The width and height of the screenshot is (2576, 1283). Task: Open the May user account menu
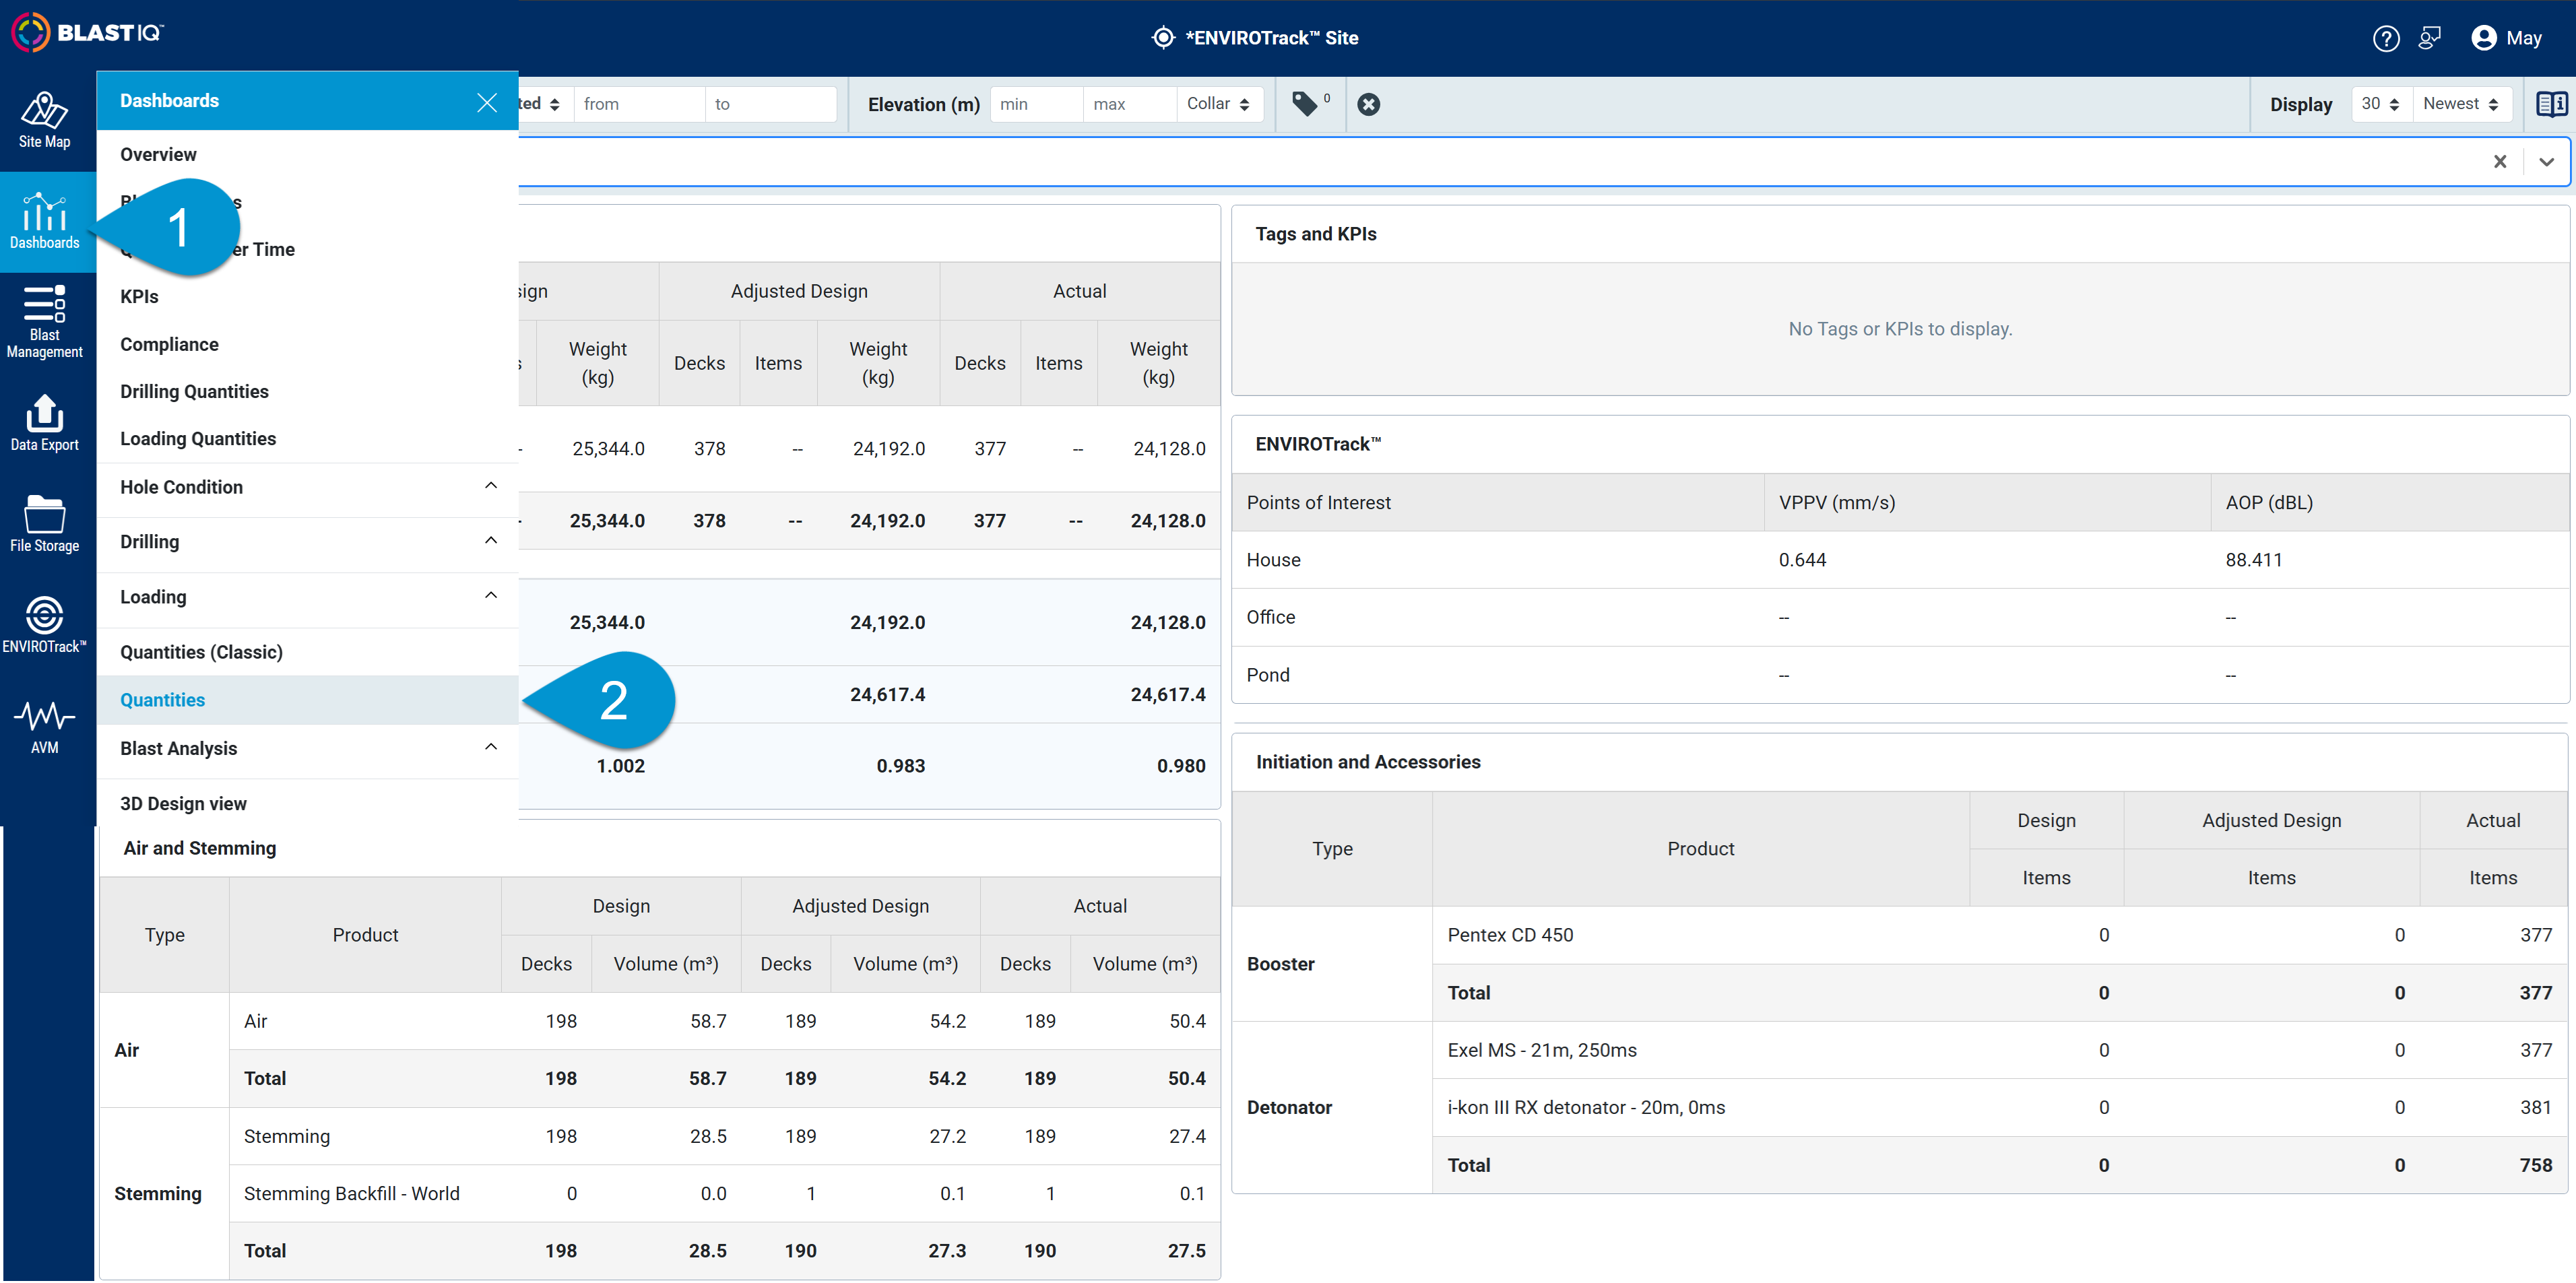(2506, 38)
